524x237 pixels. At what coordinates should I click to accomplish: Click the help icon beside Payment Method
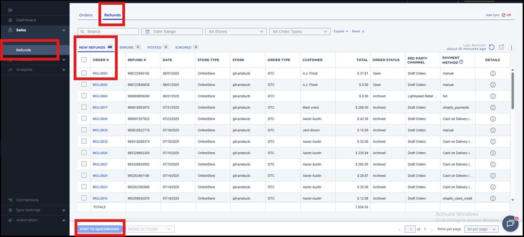coord(461,62)
